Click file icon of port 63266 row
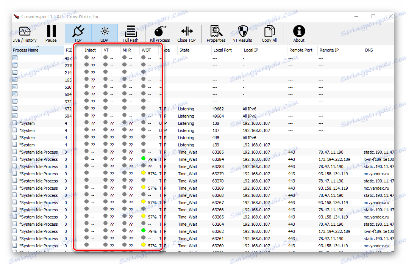The height and width of the screenshot is (264, 406). point(15,209)
